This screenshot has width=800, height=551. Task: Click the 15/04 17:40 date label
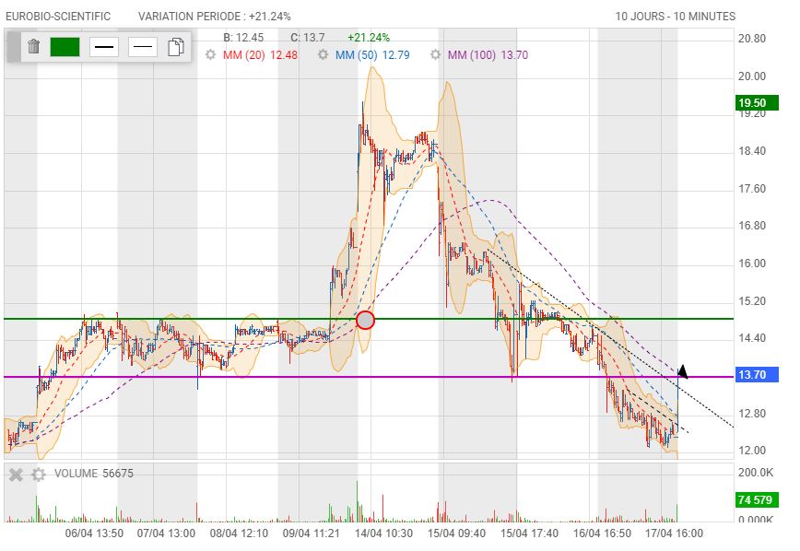(529, 533)
